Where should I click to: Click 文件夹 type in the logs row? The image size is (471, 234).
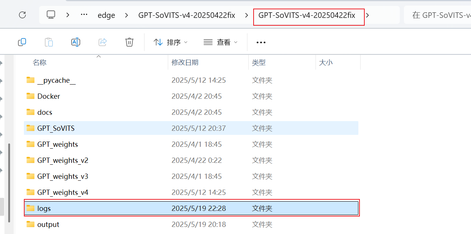tap(262, 208)
